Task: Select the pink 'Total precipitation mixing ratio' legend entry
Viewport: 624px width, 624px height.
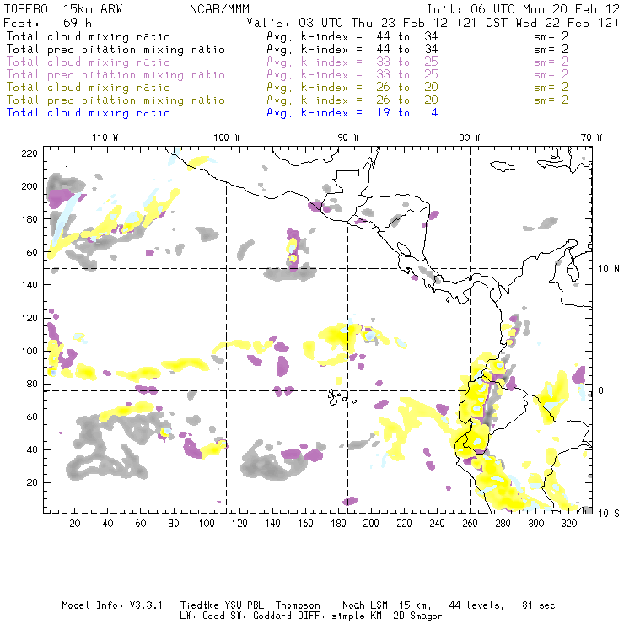Action: click(116, 75)
